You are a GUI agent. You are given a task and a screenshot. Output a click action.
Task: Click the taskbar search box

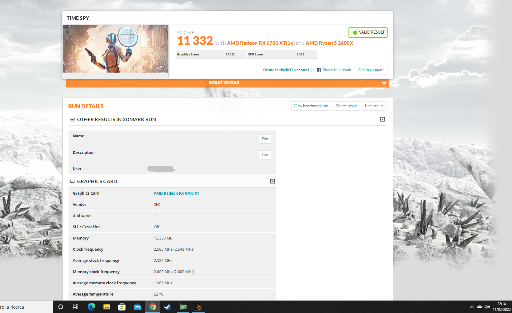click(26, 307)
